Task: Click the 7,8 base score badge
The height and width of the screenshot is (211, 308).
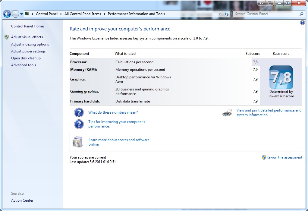Action: click(281, 77)
